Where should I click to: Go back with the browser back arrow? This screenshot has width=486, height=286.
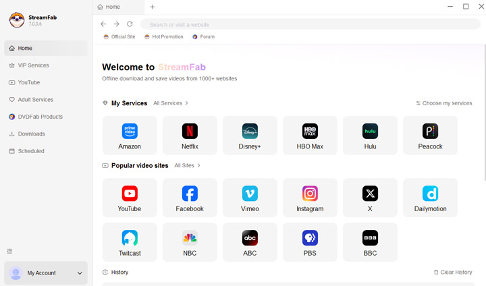[103, 24]
